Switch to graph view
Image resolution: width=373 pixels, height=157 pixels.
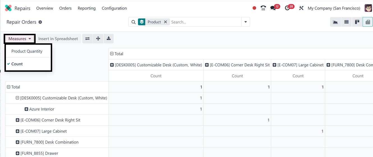[335, 22]
